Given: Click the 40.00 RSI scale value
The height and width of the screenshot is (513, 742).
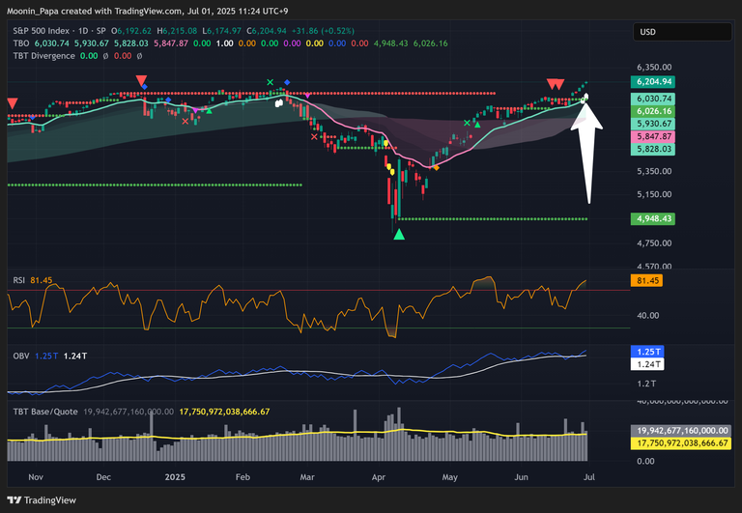Looking at the screenshot, I should [648, 315].
